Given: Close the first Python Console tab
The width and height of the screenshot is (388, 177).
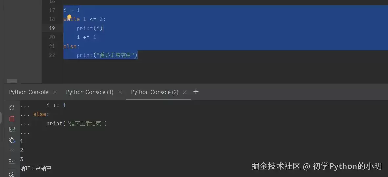Looking at the screenshot, I should [55, 92].
